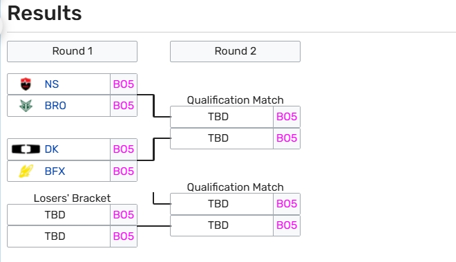The image size is (456, 262).
Task: Select the Round 2 column header
Action: tap(236, 51)
